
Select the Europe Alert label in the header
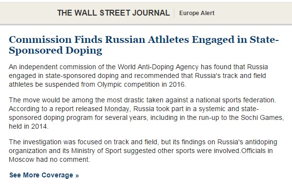[x=197, y=13]
